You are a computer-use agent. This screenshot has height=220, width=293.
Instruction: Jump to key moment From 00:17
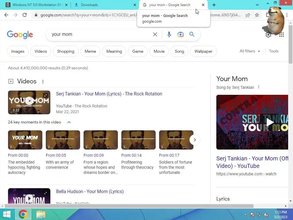coord(176,140)
